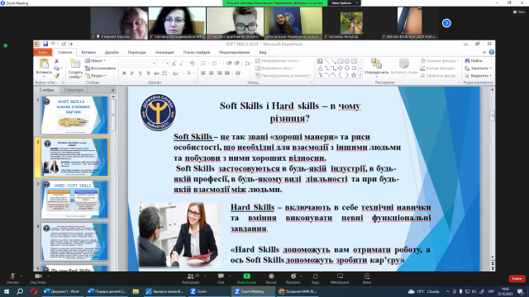Viewport: 529px width, 297px height.
Task: Click the Copy icon in clipboard group
Action: (x=56, y=68)
